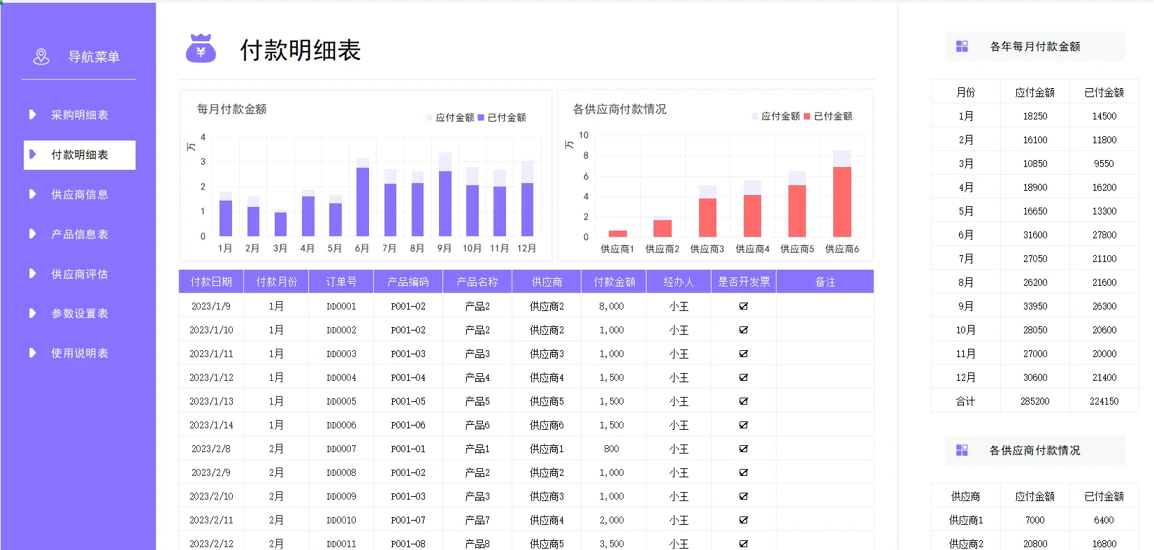Select the 付款明细表 menu item

80,154
